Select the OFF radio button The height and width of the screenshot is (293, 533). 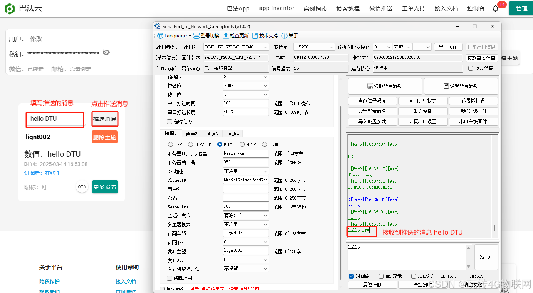(x=170, y=145)
